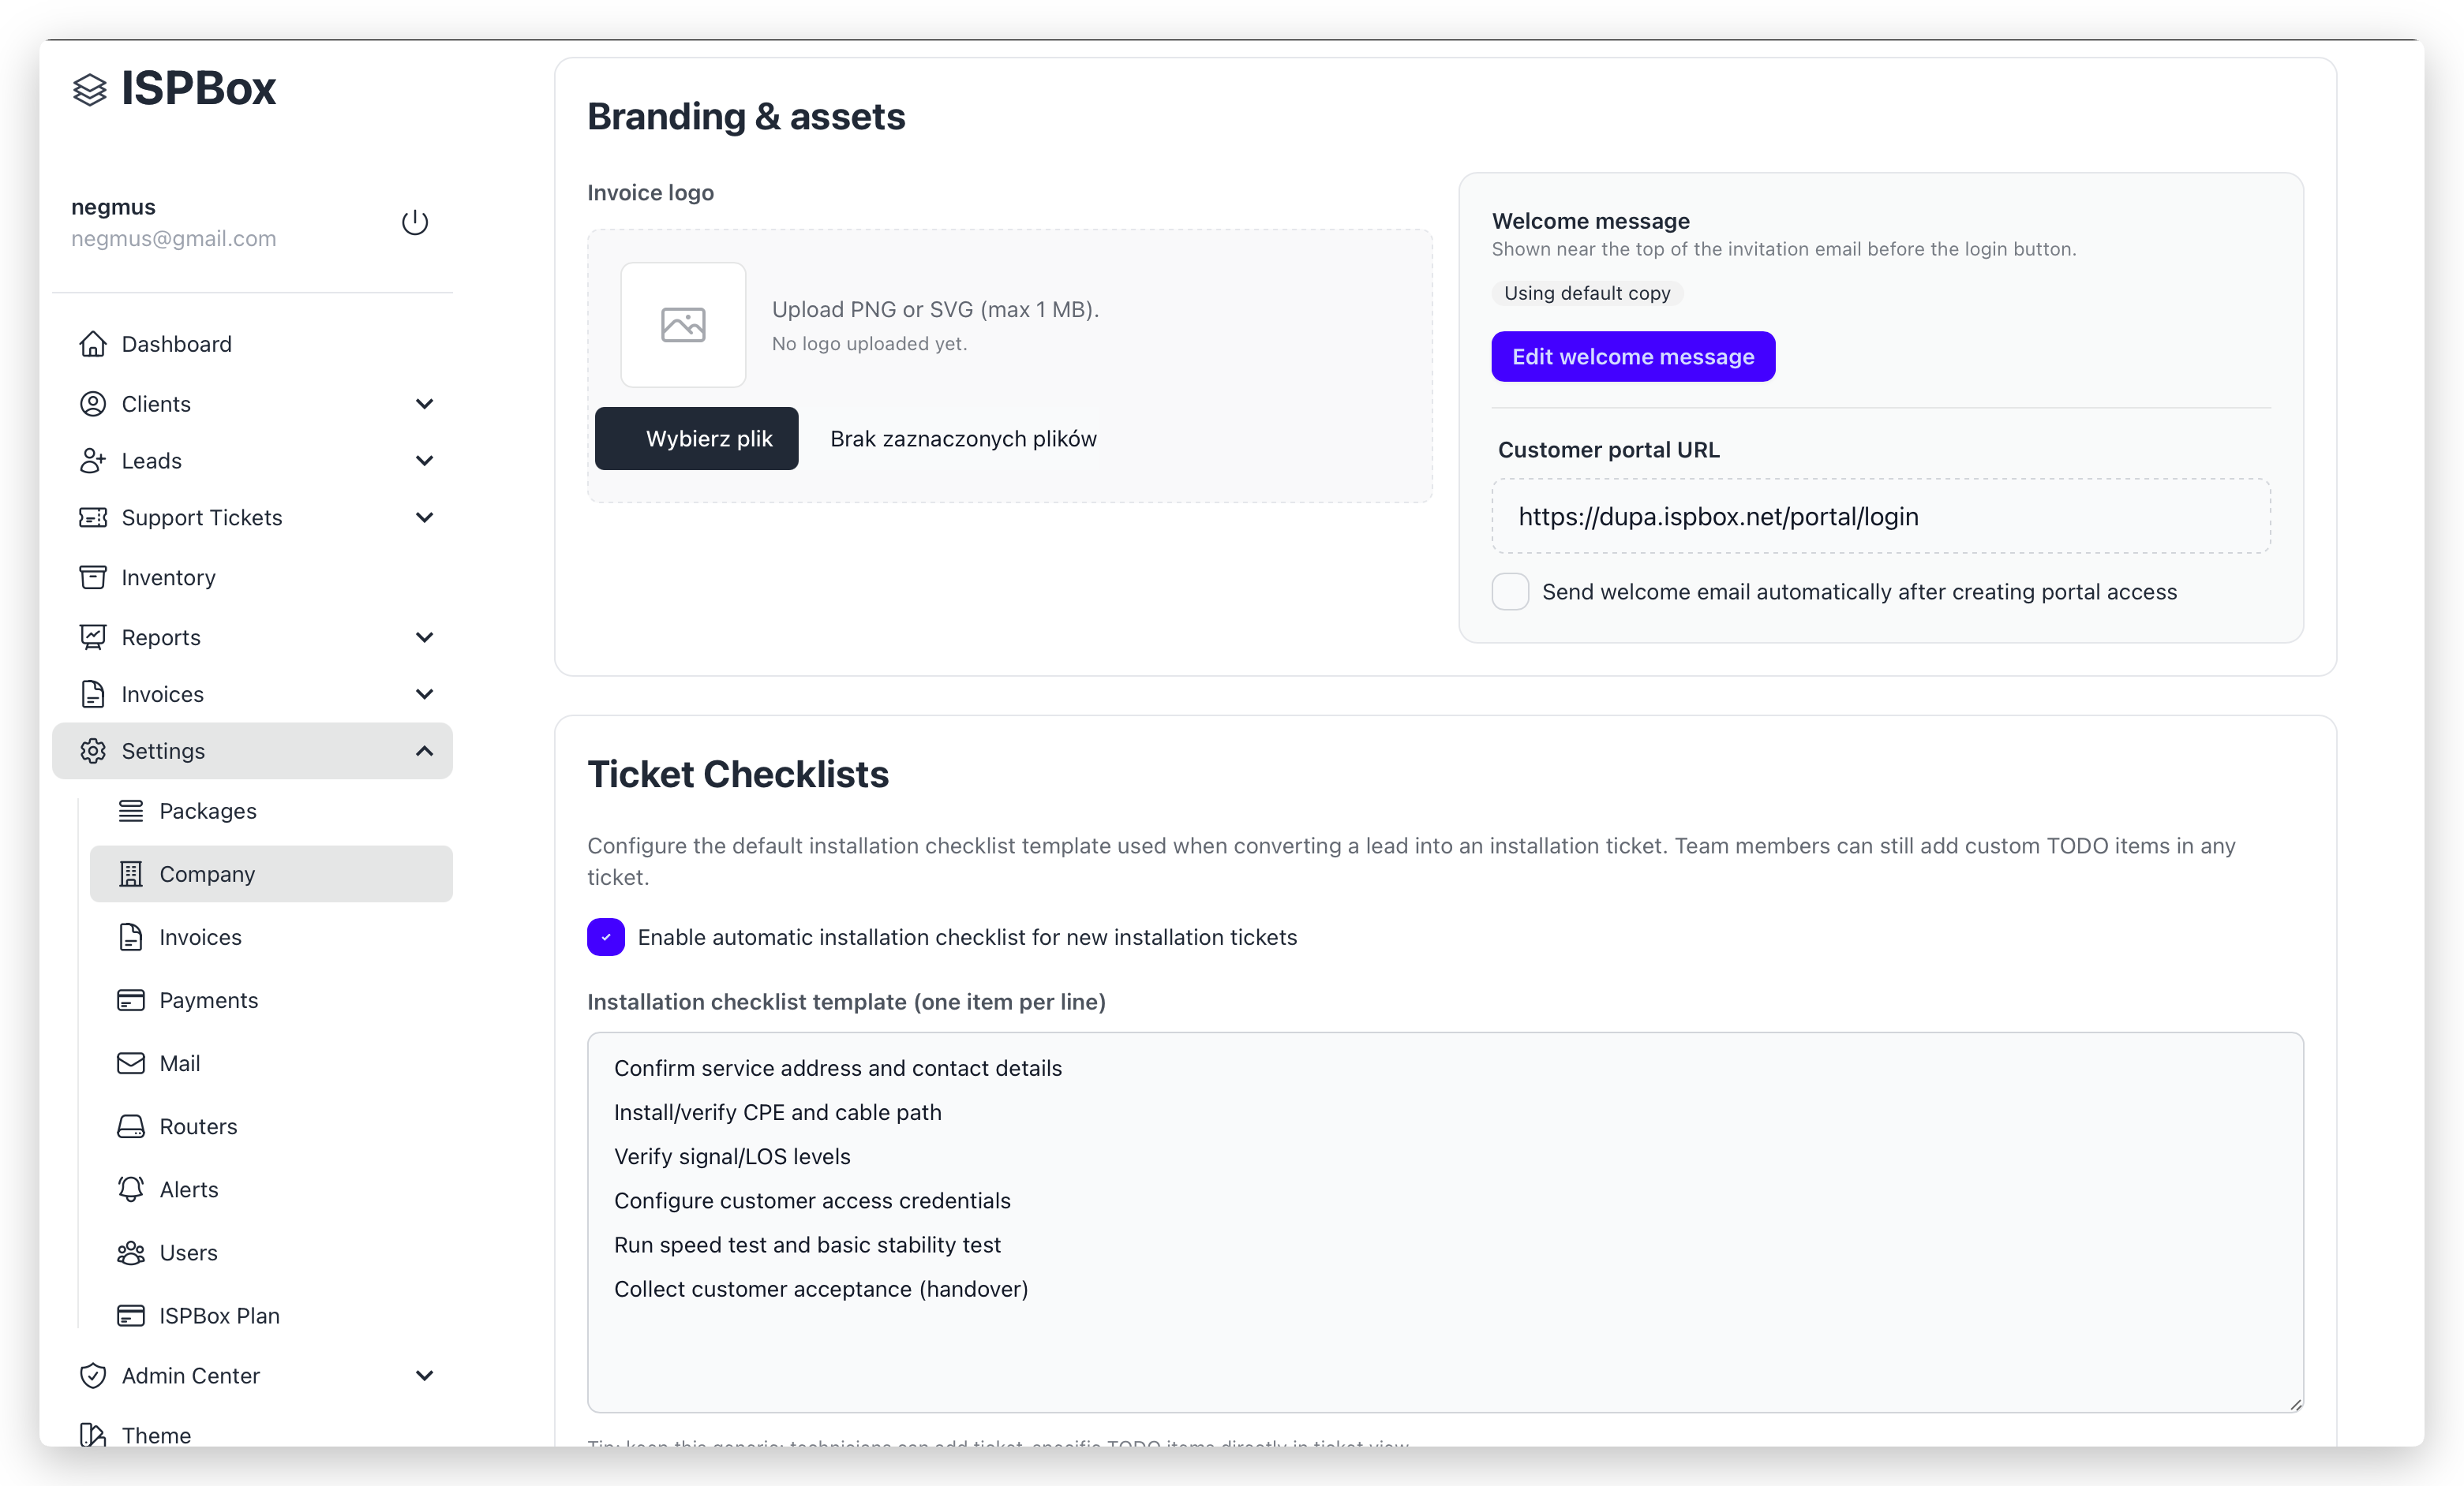The width and height of the screenshot is (2464, 1486).
Task: Uncheck automatic installation checklist checkbox
Action: (606, 937)
